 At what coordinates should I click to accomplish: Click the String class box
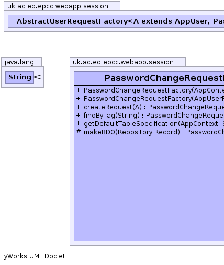19,77
